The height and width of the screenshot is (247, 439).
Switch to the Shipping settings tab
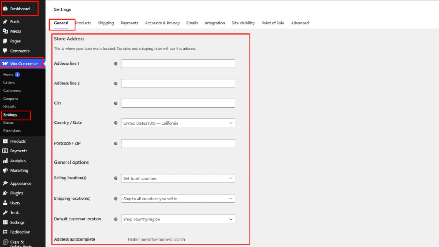(105, 23)
